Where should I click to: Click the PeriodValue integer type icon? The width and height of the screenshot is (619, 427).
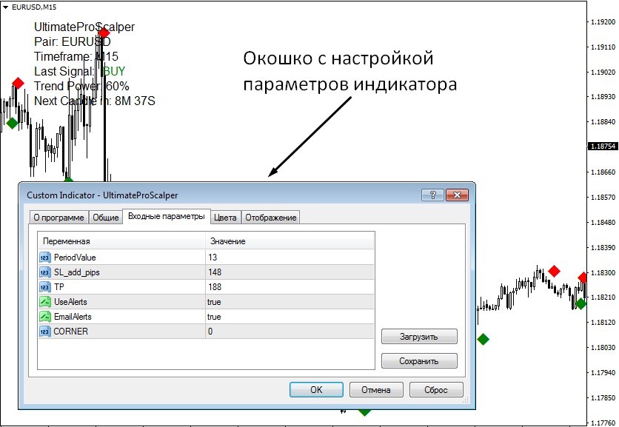click(x=45, y=258)
